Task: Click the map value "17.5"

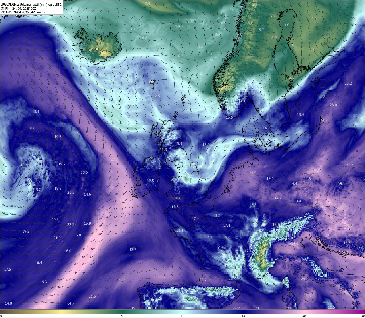Action: click(x=7, y=269)
